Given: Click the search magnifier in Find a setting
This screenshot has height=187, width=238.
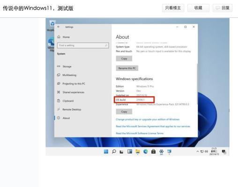Looking at the screenshot, I should pyautogui.click(x=106, y=45).
